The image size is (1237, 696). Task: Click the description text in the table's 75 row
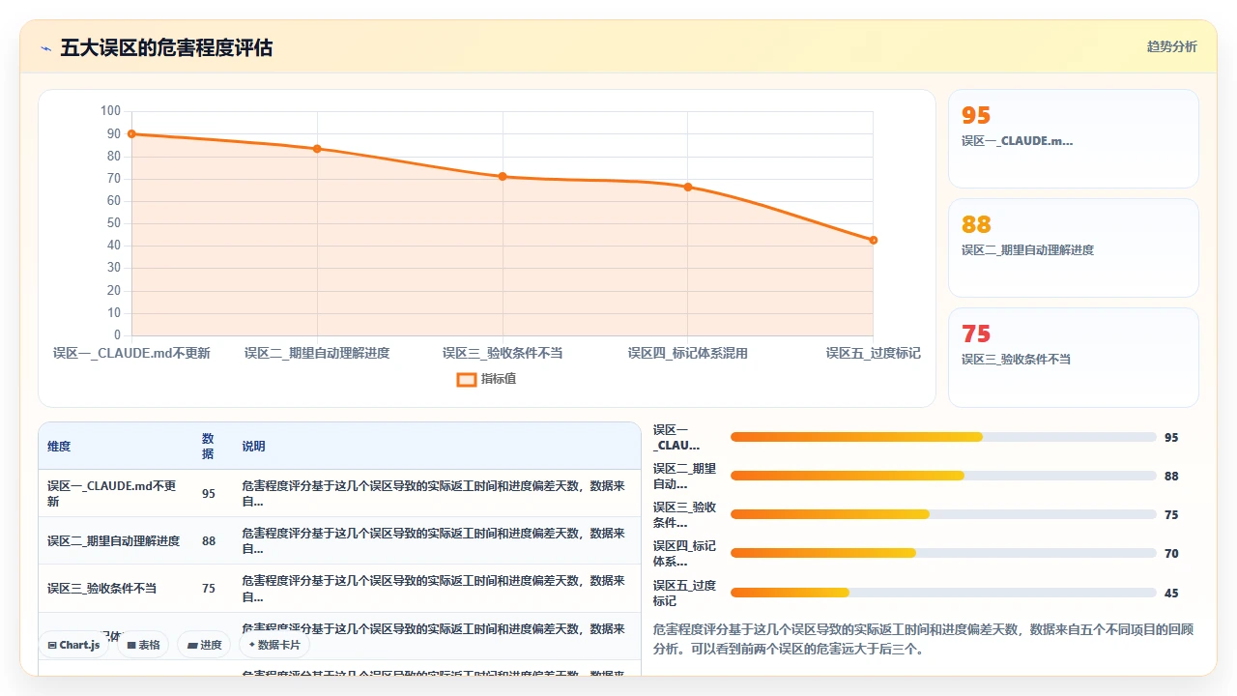[433, 589]
